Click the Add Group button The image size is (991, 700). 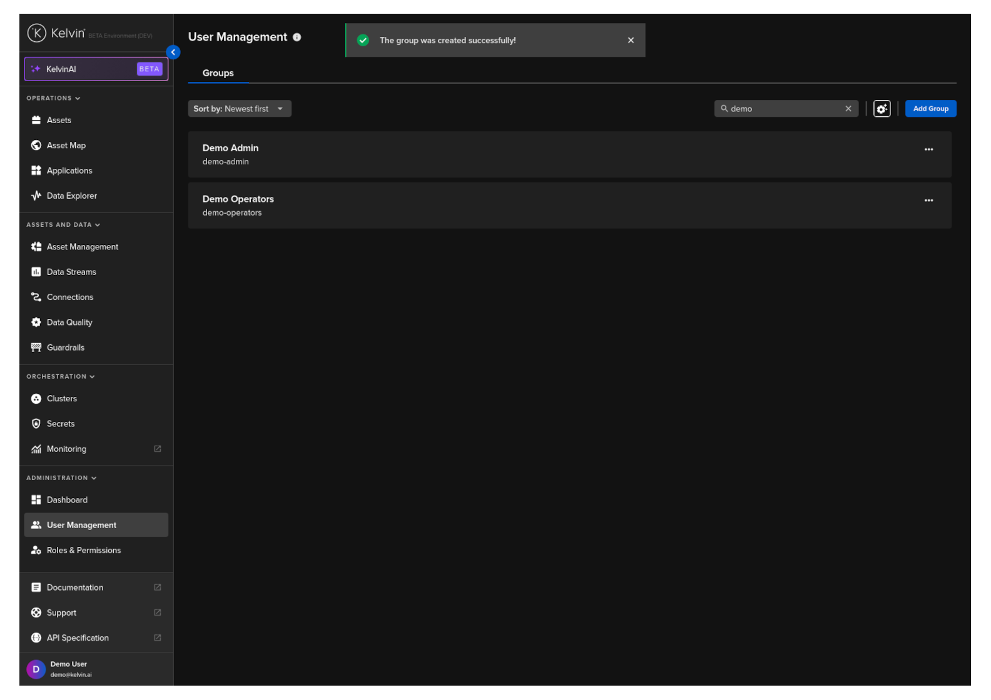click(930, 109)
